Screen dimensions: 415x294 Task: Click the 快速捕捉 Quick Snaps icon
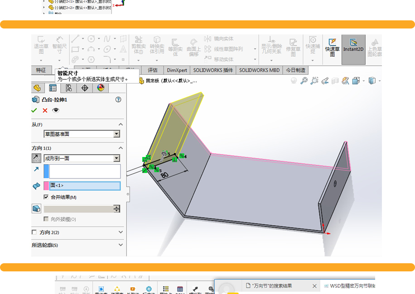pos(313,40)
